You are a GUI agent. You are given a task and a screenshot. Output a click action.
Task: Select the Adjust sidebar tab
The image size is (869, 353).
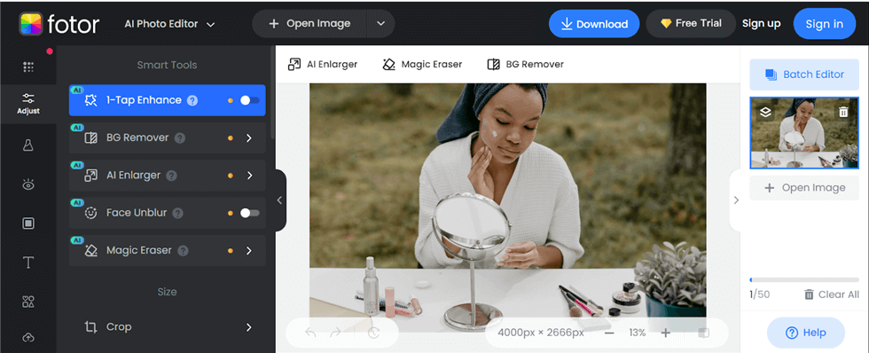point(28,104)
